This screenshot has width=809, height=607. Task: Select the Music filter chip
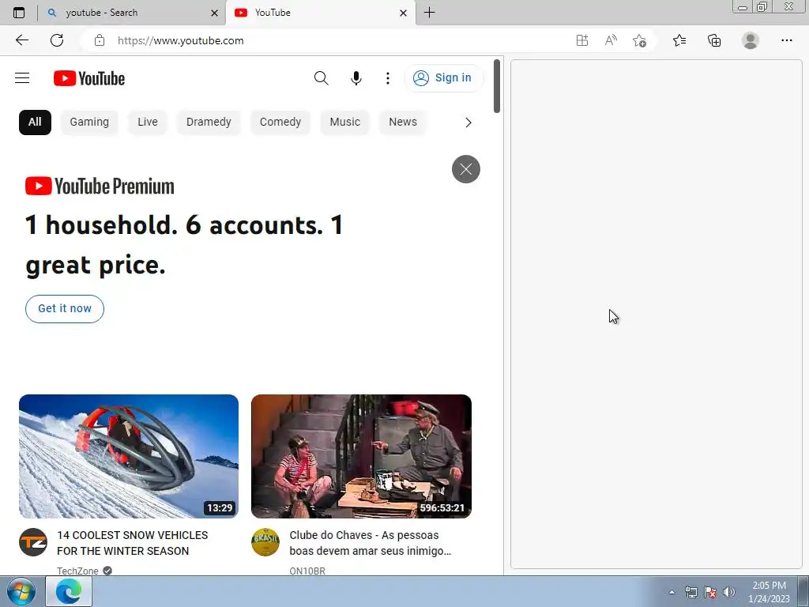(344, 123)
